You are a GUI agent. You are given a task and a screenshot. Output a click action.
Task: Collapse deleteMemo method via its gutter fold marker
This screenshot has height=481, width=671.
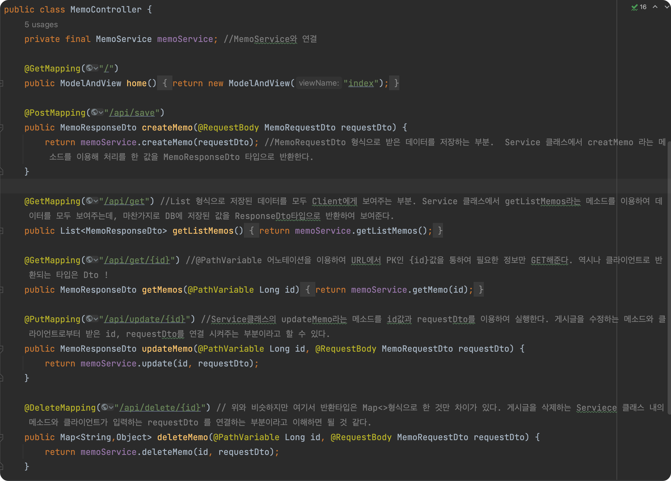pos(1,437)
